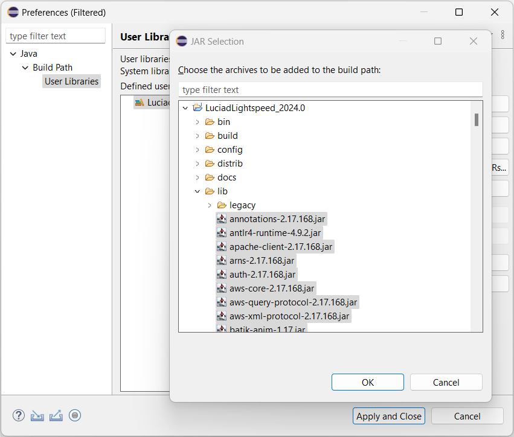Click jar icon of auth-2.17.168.jar
The width and height of the screenshot is (514, 437).
click(222, 275)
